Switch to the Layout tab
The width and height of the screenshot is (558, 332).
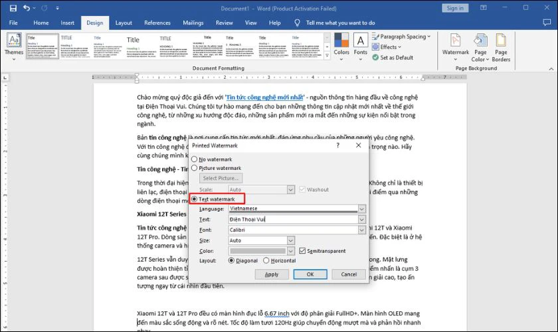[124, 23]
